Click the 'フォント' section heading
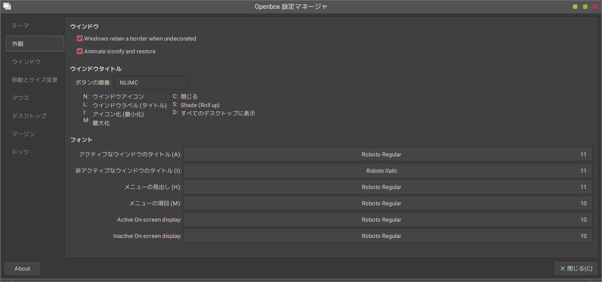 click(82, 140)
